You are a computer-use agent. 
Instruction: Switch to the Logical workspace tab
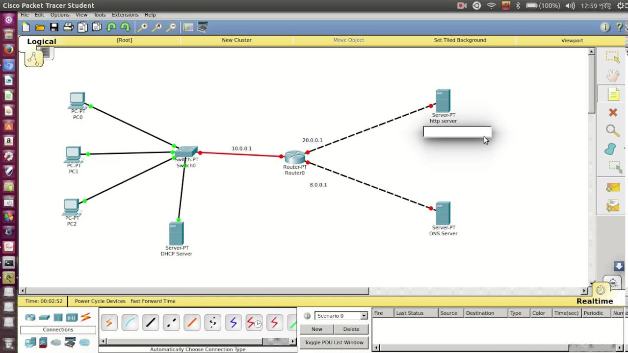(42, 42)
